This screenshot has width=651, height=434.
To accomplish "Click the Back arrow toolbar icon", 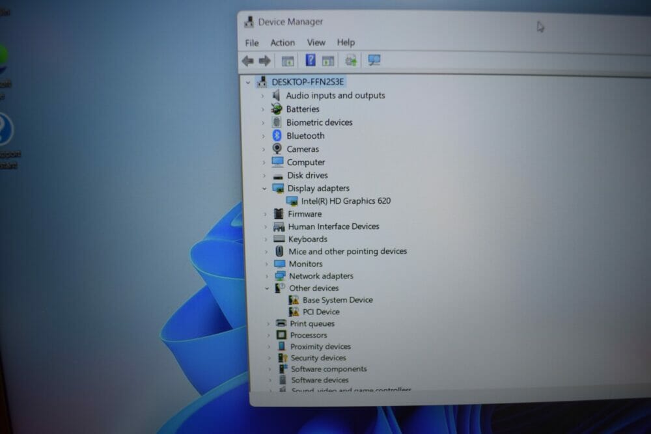I will (x=248, y=61).
